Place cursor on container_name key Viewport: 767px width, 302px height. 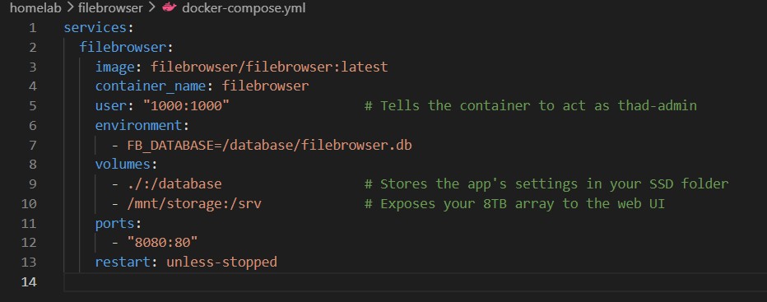[150, 86]
